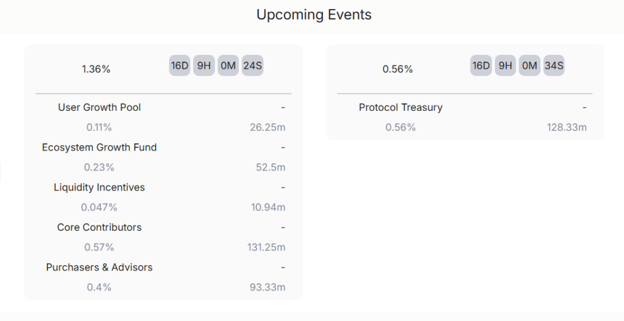This screenshot has width=624, height=321.
Task: Select the 9H badge beside Protocol Treasury card's timer
Action: point(505,66)
